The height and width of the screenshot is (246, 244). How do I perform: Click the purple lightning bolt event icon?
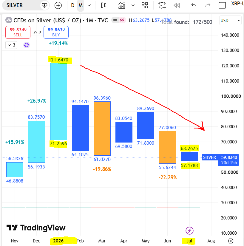coord(189,230)
